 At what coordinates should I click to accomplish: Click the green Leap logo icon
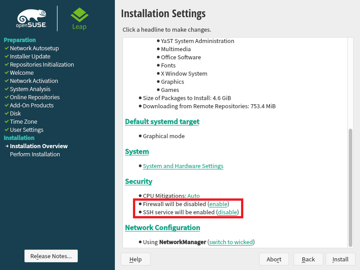pos(80,14)
